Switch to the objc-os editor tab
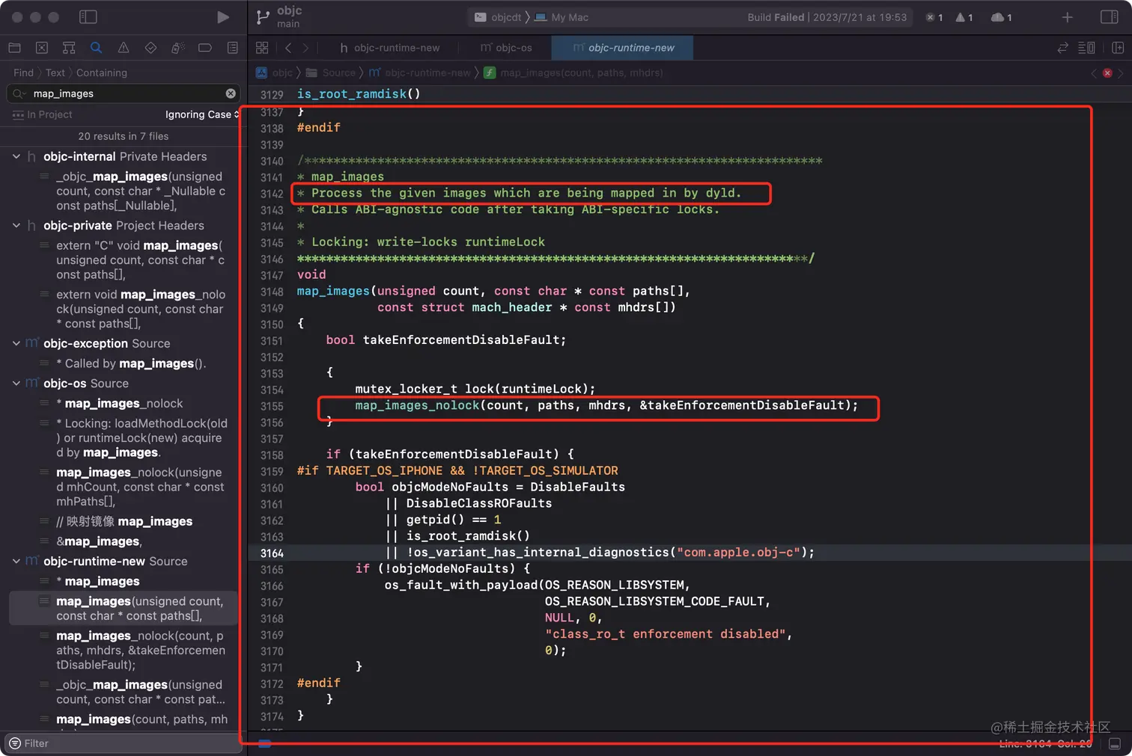This screenshot has height=756, width=1132. [506, 48]
